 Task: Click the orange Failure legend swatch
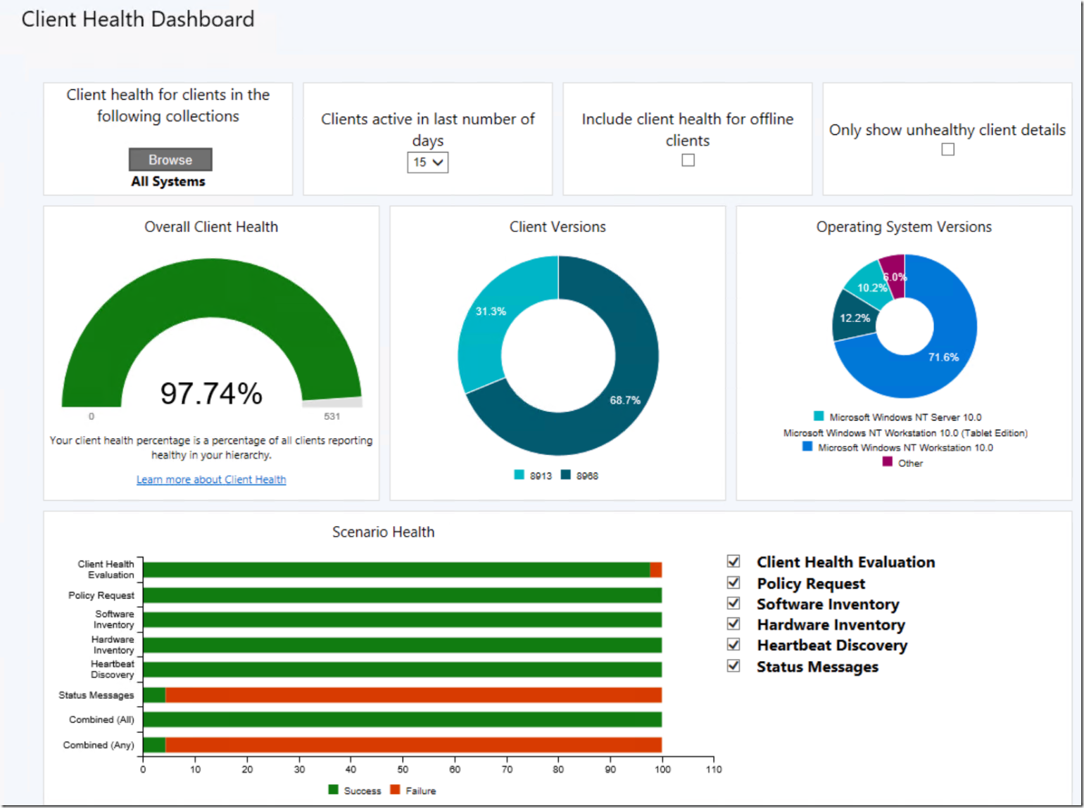click(395, 790)
